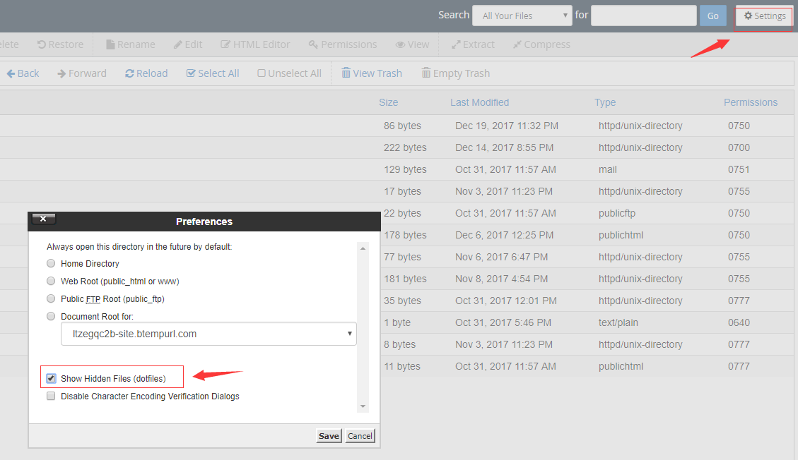Viewport: 798px width, 460px height.
Task: Open Settings with the gear icon
Action: [x=764, y=16]
